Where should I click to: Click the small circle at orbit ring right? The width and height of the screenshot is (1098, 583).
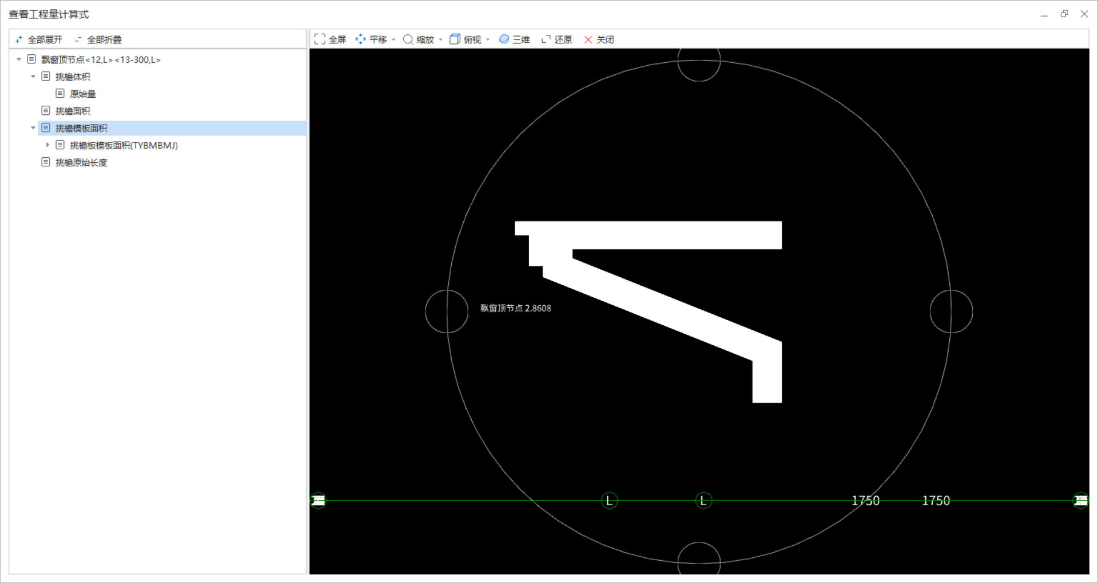coord(951,312)
